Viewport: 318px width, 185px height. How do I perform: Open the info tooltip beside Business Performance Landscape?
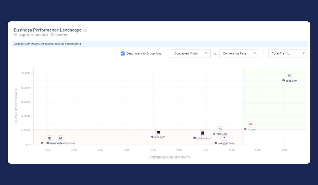(x=85, y=30)
